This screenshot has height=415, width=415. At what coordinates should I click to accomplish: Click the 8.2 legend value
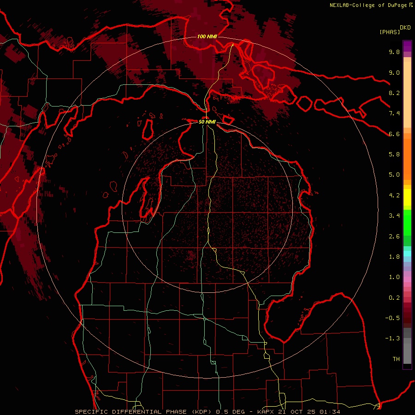click(x=394, y=93)
